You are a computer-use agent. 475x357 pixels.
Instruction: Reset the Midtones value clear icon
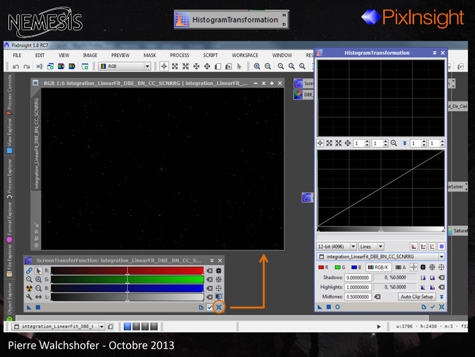[x=377, y=297]
